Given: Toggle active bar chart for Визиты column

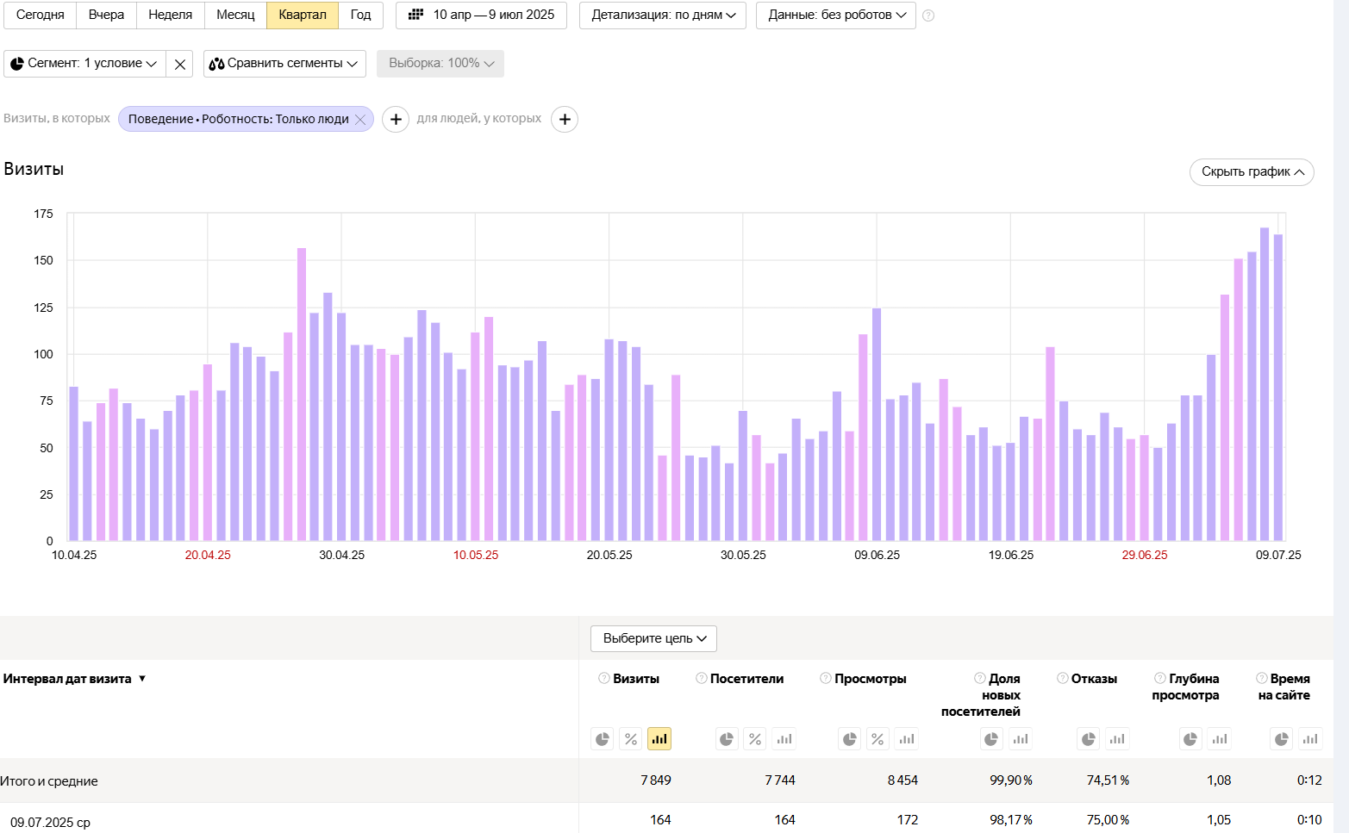Looking at the screenshot, I should point(659,739).
